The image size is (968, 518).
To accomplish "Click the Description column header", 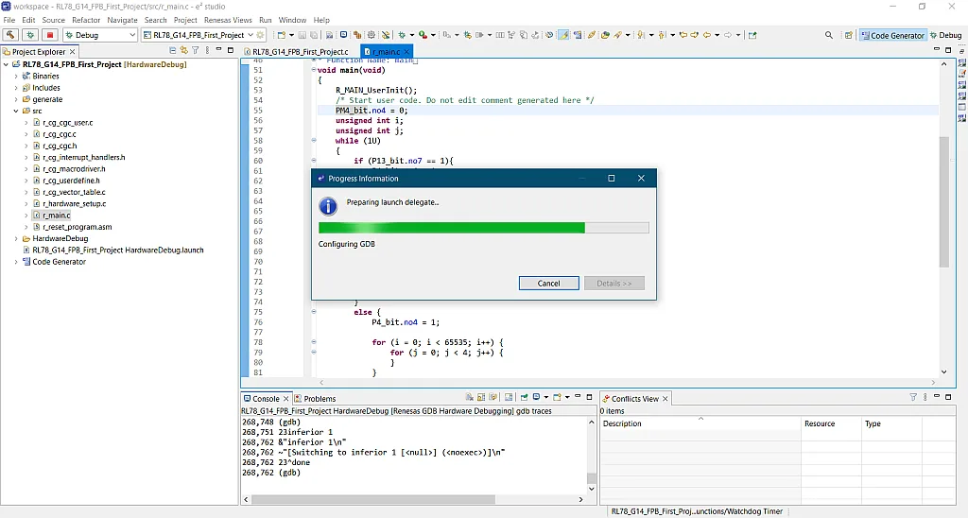I will (x=700, y=423).
